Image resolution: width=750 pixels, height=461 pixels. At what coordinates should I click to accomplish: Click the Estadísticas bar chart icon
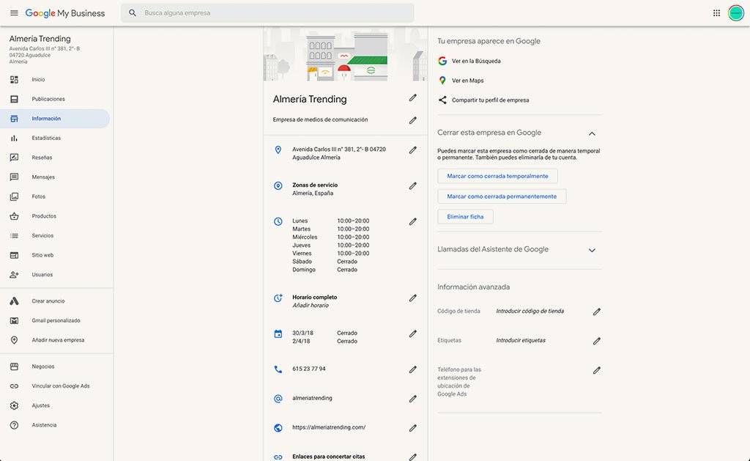[x=15, y=138]
